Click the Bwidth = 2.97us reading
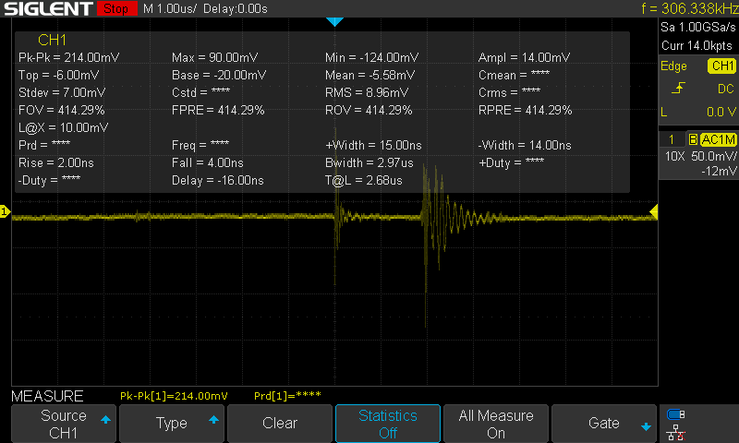Viewport: 739px width, 443px height. [x=369, y=162]
